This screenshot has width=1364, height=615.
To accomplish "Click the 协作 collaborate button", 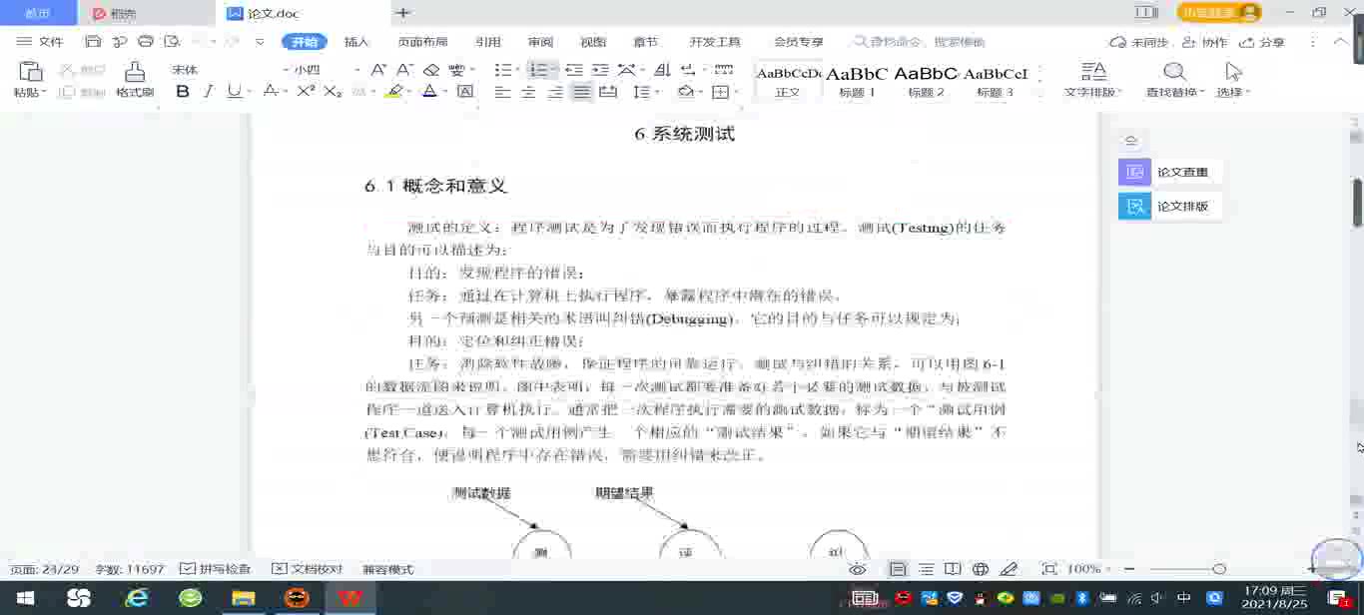I will (1204, 42).
